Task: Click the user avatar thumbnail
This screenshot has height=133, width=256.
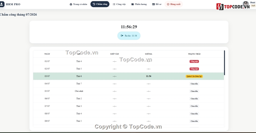Action: coord(245,3)
